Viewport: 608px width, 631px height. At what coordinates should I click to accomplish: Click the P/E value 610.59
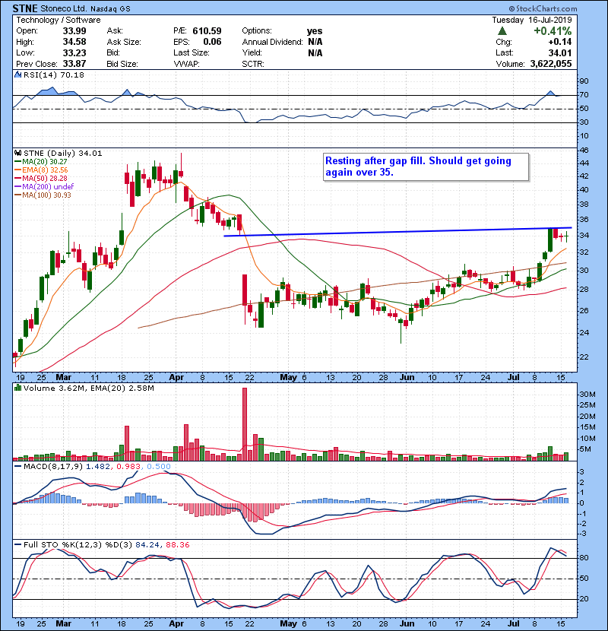click(x=207, y=31)
